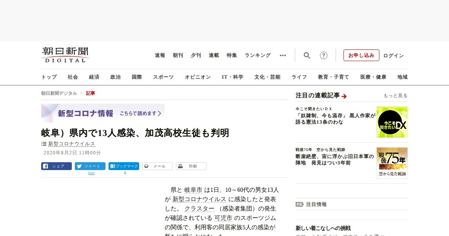Image resolution: width=449 pixels, height=236 pixels.
Task: Go to the 経済 section tab
Action: coord(94,77)
